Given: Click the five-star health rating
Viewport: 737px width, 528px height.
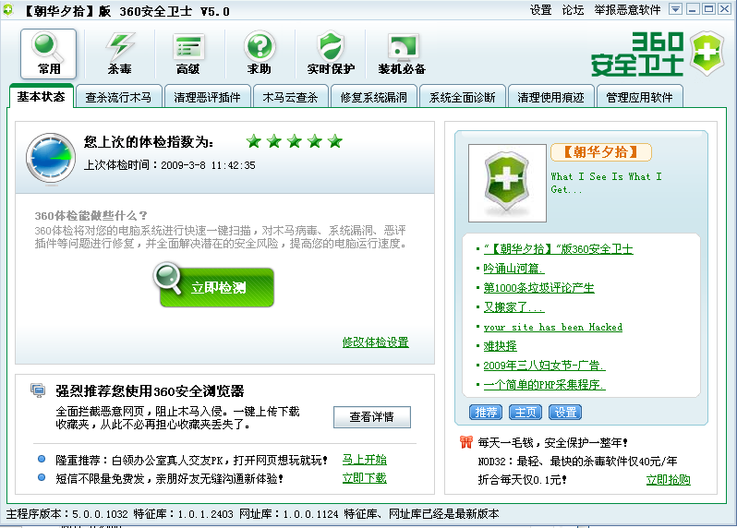Looking at the screenshot, I should coord(295,141).
